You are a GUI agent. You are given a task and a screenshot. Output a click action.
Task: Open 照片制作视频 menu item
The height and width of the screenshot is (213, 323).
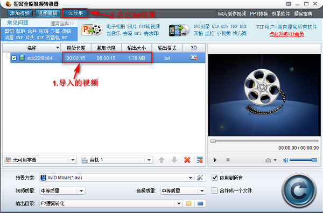[x=232, y=14]
